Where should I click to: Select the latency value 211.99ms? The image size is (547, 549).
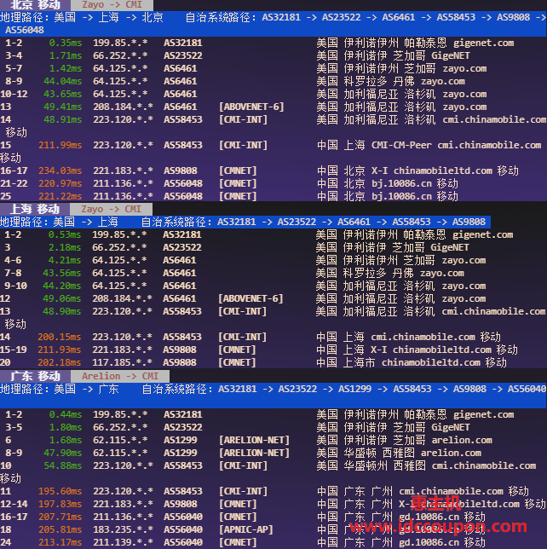(60, 145)
